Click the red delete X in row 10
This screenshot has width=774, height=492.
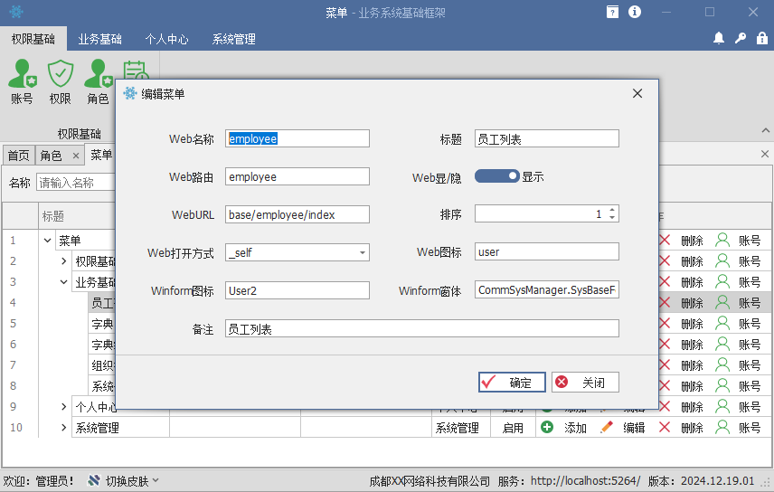click(665, 427)
